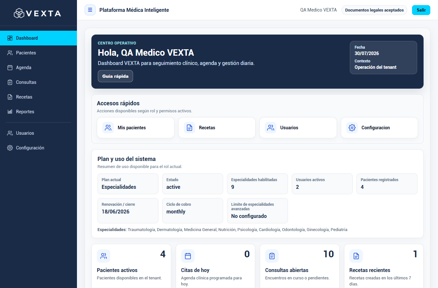Click the Recetas quick access document icon

click(190, 128)
